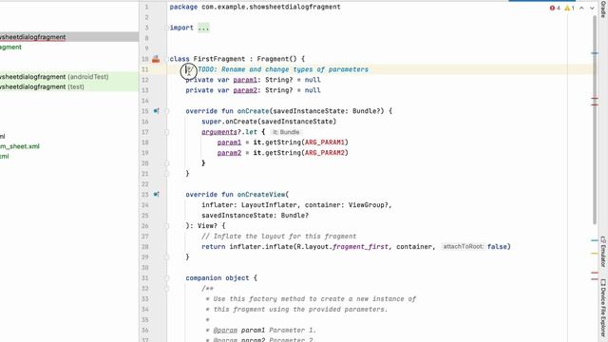608x342 pixels.
Task: Click param2 variable declaration on line 13
Action: (x=245, y=90)
